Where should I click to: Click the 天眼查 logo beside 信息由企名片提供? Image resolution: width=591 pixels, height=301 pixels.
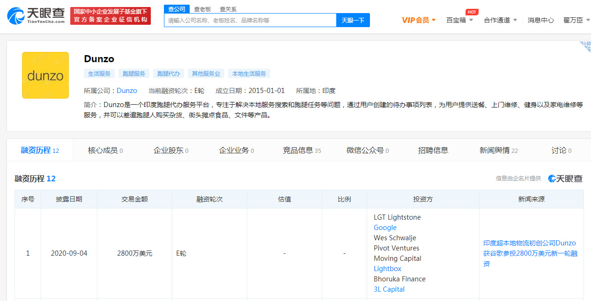tap(565, 178)
